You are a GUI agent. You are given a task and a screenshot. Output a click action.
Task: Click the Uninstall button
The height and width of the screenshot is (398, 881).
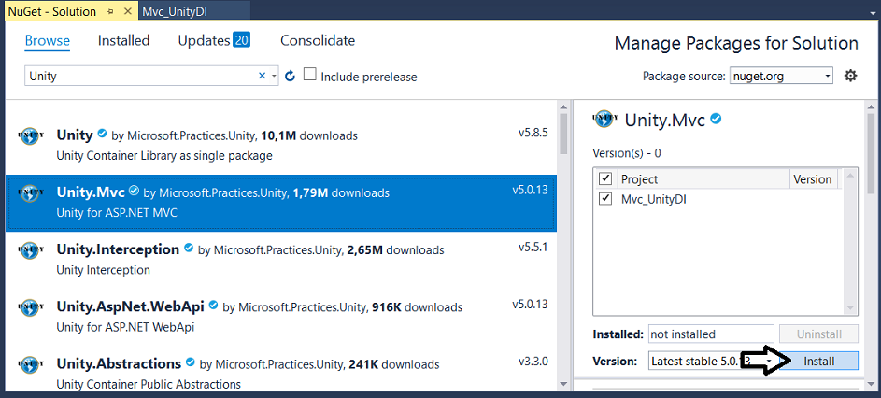[x=818, y=334]
